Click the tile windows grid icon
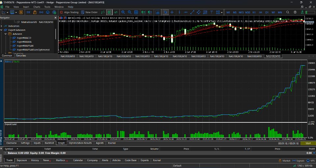316x168 pixels. click(136, 12)
